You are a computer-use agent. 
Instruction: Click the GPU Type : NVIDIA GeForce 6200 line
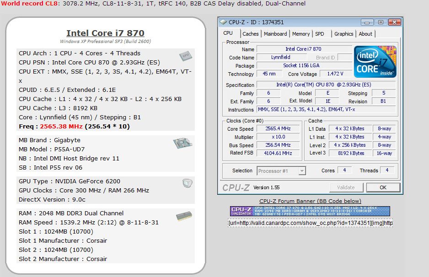click(70, 181)
